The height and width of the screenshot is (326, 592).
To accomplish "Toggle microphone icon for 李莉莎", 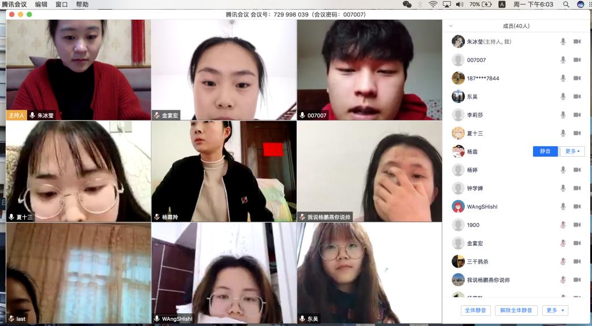I will coord(563,114).
